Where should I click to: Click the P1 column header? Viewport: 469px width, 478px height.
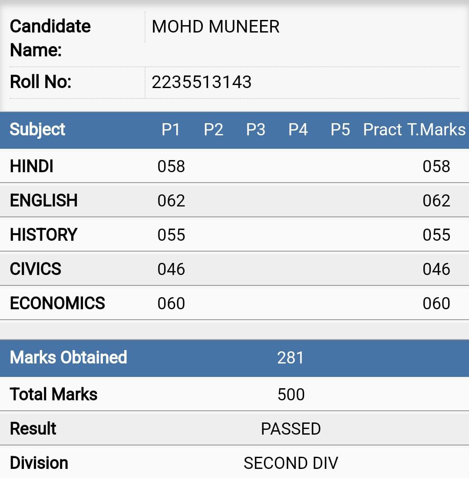(x=171, y=130)
